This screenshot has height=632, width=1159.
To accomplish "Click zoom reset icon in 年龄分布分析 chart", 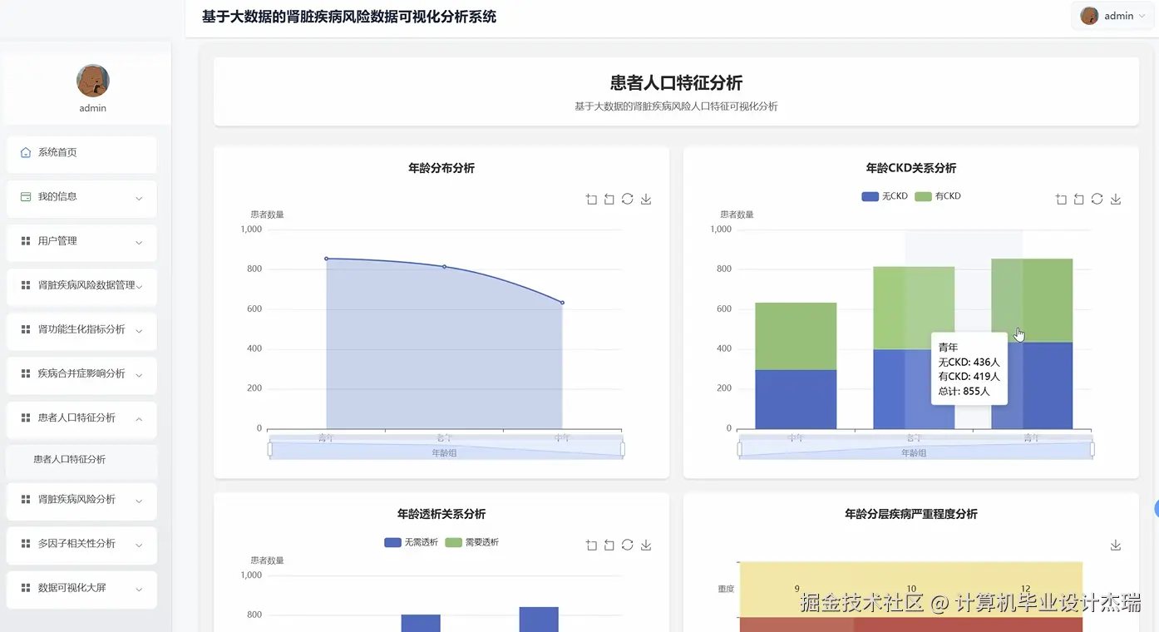I will (609, 200).
